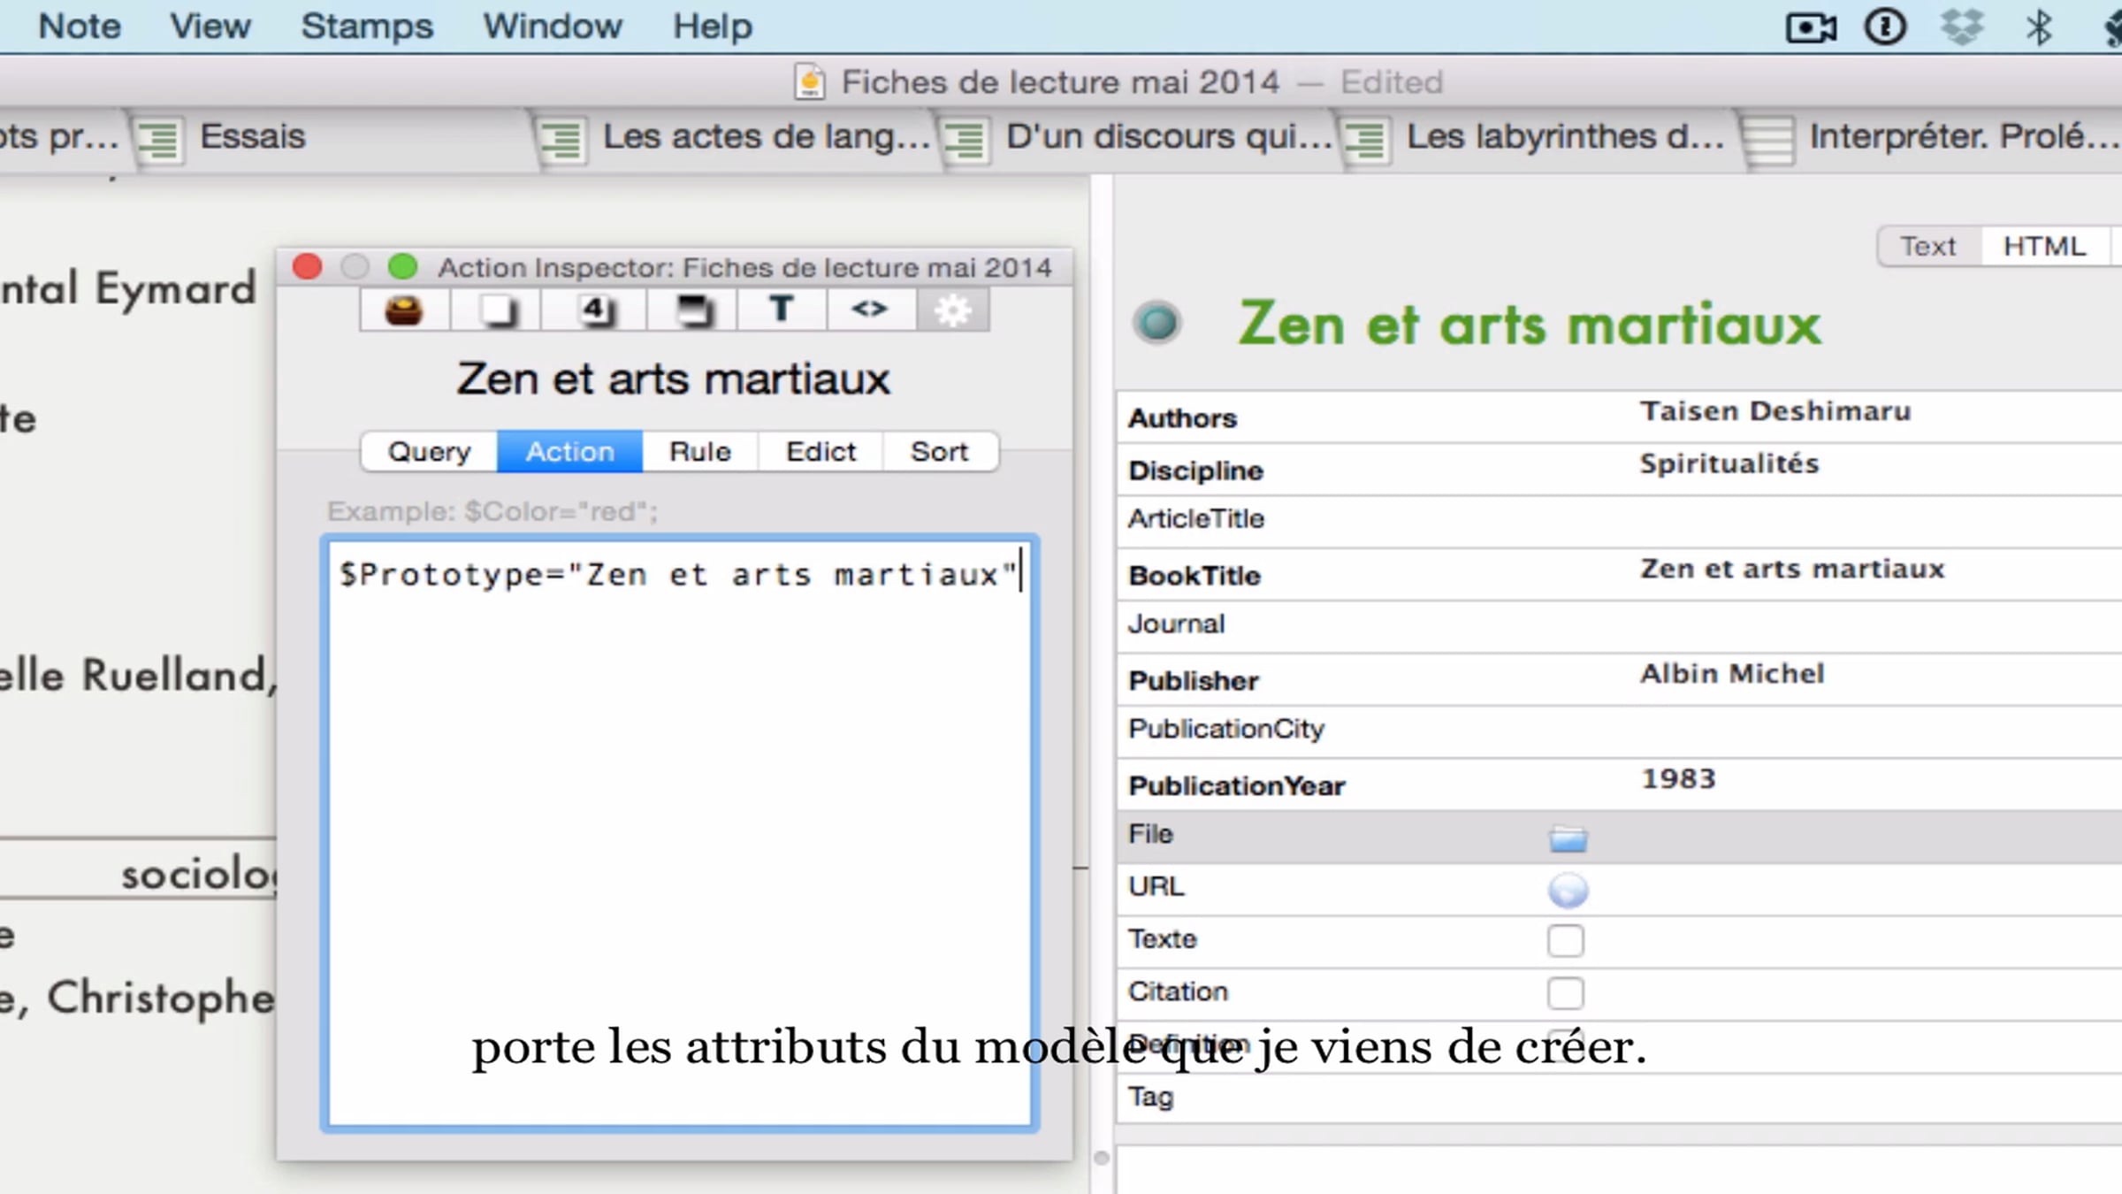The height and width of the screenshot is (1194, 2122).
Task: Click the Eymard note in the left map
Action: click(x=128, y=288)
